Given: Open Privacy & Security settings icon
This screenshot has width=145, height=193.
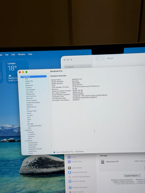Looking at the screenshot, I should (70, 172).
